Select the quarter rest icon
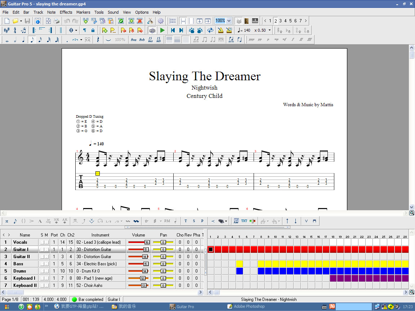415x311 pixels. [x=98, y=40]
